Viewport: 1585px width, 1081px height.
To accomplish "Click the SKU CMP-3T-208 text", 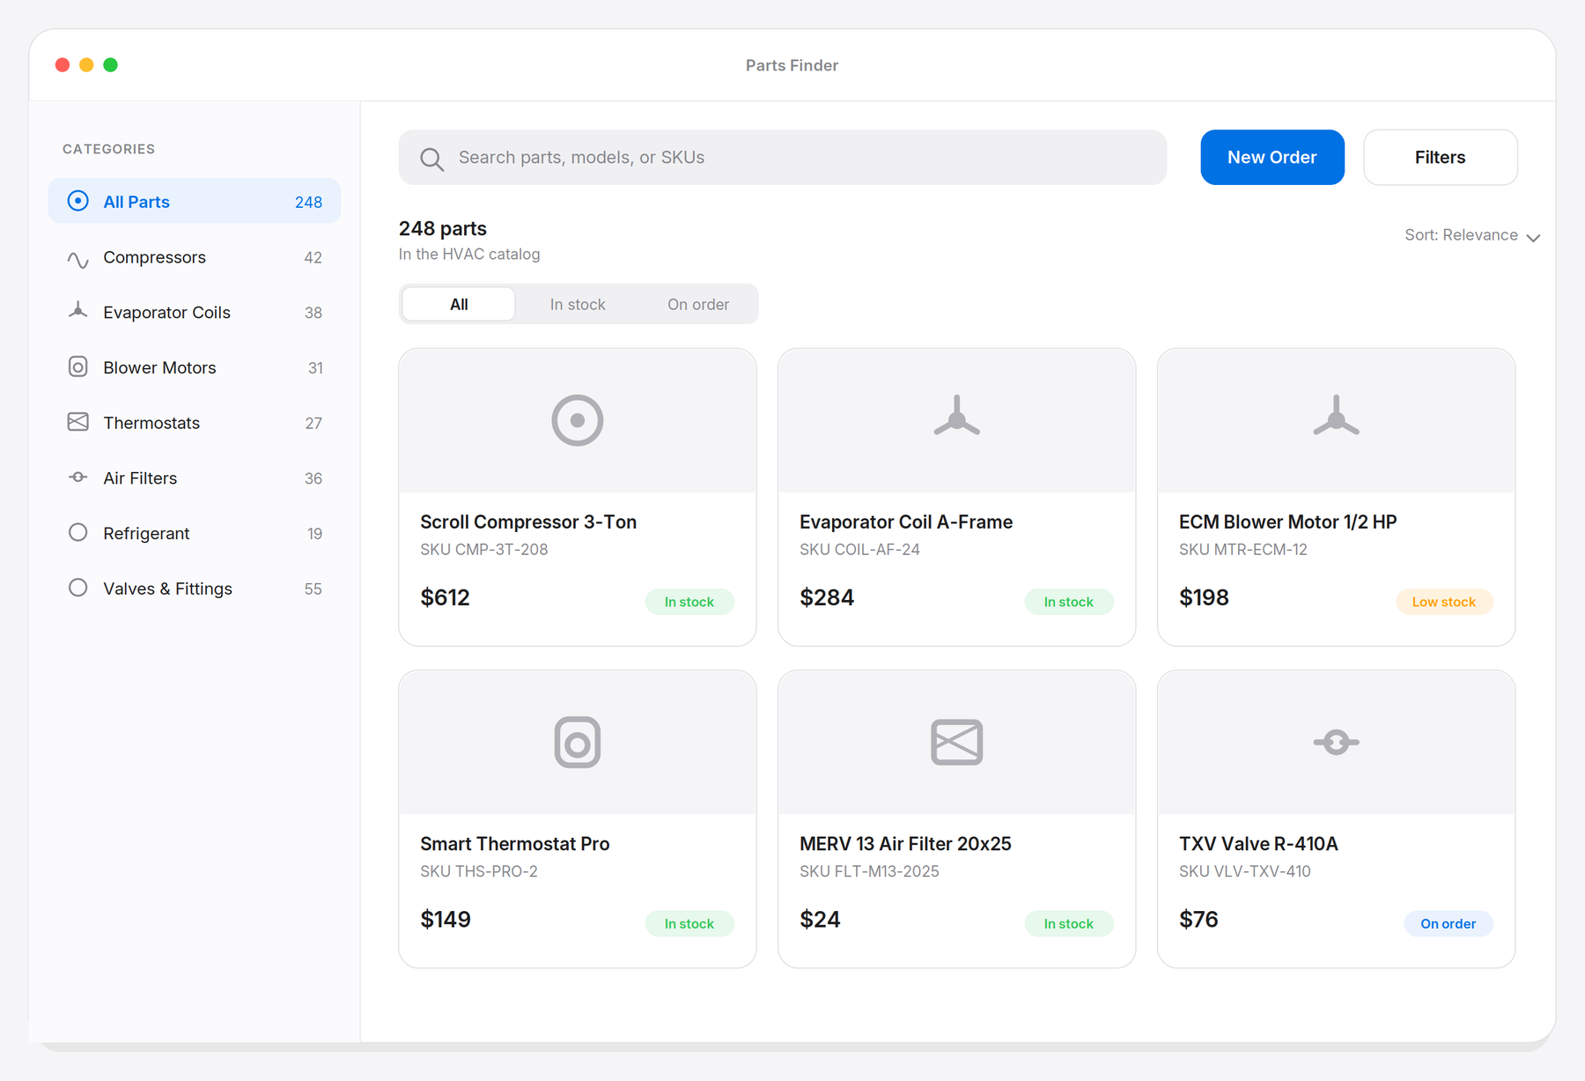I will (x=484, y=549).
